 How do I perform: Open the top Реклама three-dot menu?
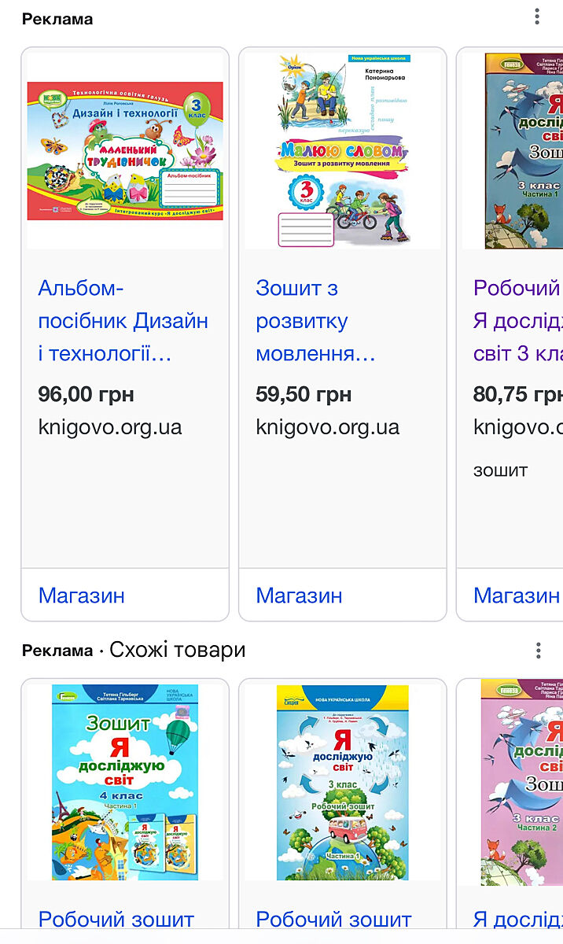537,17
